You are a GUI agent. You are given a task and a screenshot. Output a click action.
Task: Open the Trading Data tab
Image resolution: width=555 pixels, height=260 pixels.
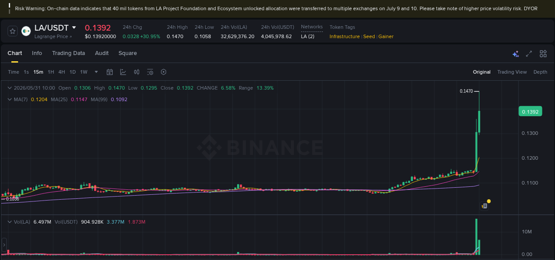tap(68, 53)
